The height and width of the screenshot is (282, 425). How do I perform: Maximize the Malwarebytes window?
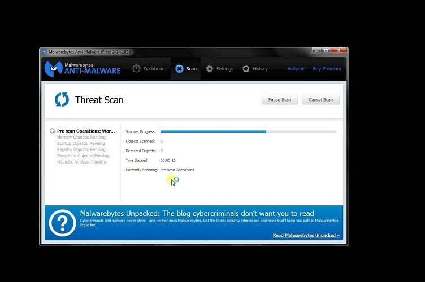pos(326,51)
